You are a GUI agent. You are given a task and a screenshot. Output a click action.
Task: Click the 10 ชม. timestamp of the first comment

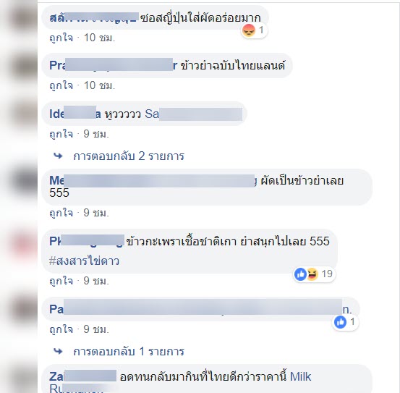(100, 38)
